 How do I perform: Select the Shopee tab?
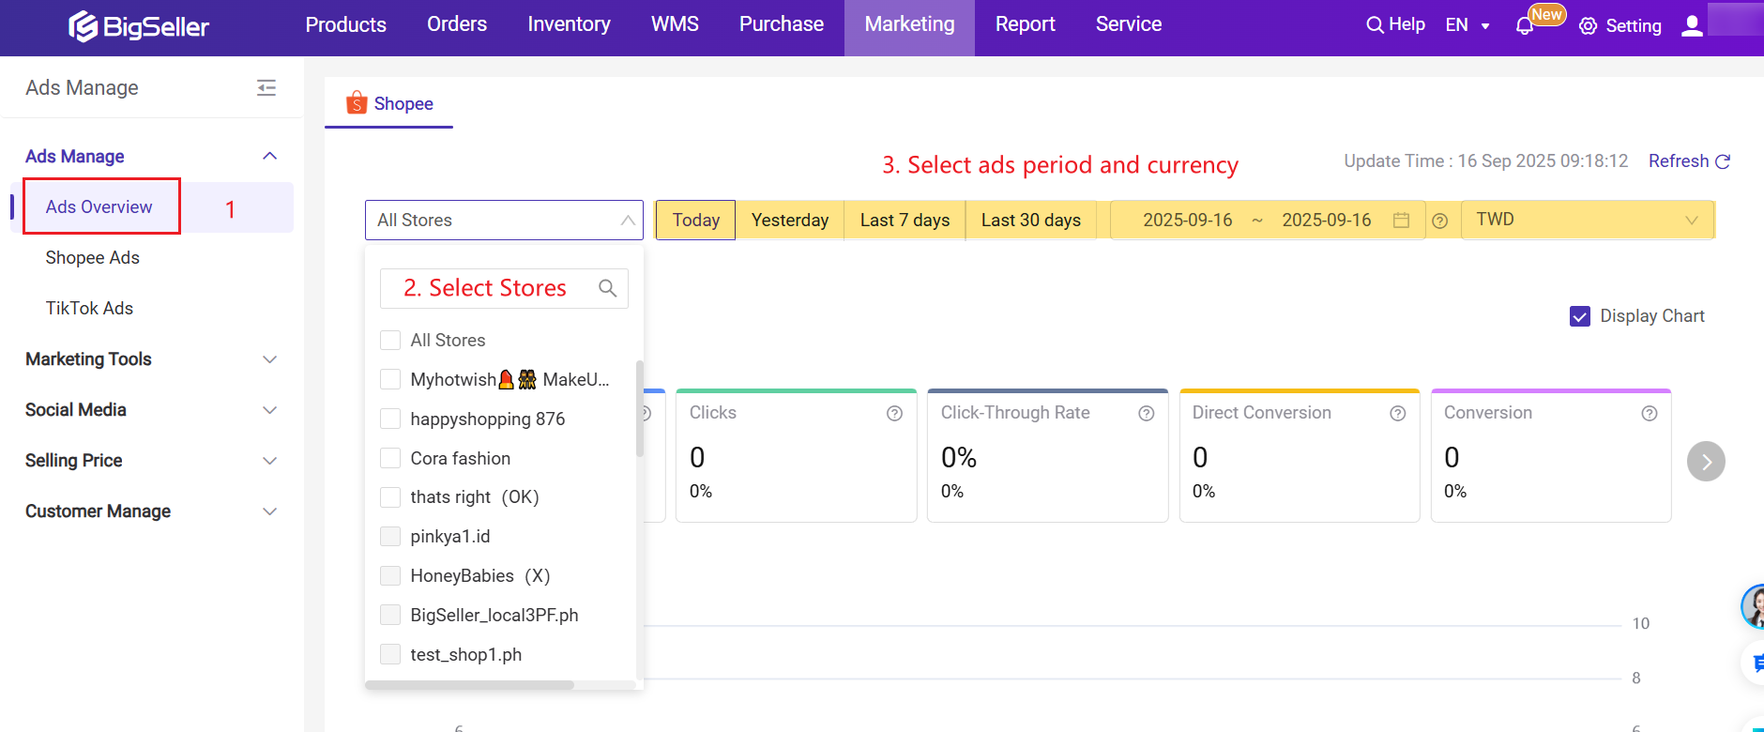[x=389, y=103]
